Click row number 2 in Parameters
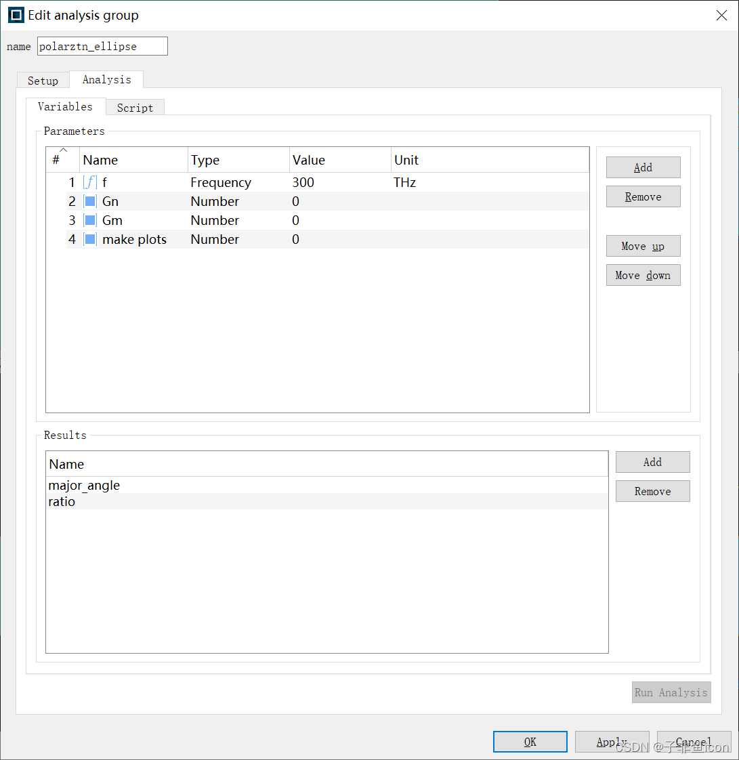Viewport: 739px width, 760px height. (72, 201)
